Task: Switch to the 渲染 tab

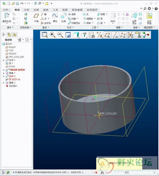Action: coord(46,10)
